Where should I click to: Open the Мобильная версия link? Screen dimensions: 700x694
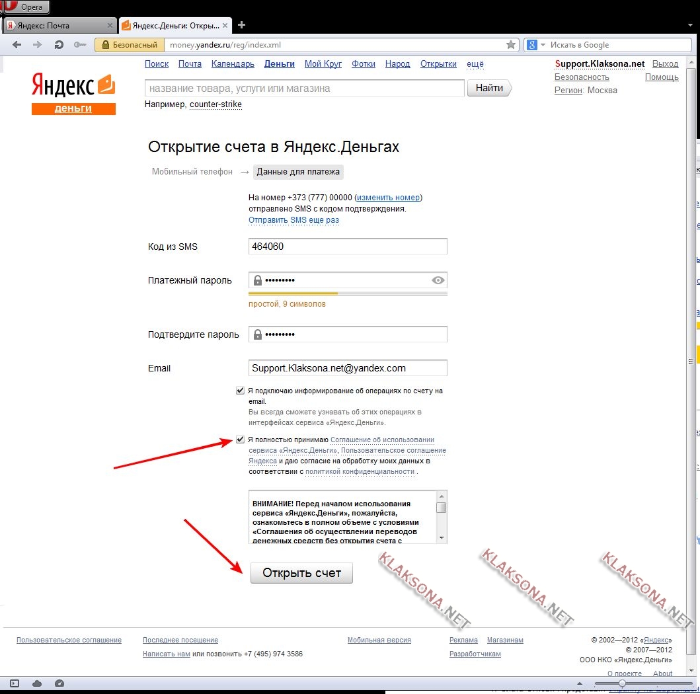379,640
